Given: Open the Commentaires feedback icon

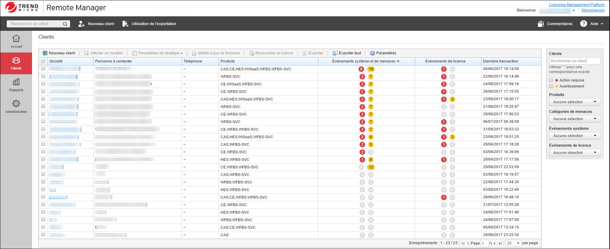Looking at the screenshot, I should pos(541,24).
